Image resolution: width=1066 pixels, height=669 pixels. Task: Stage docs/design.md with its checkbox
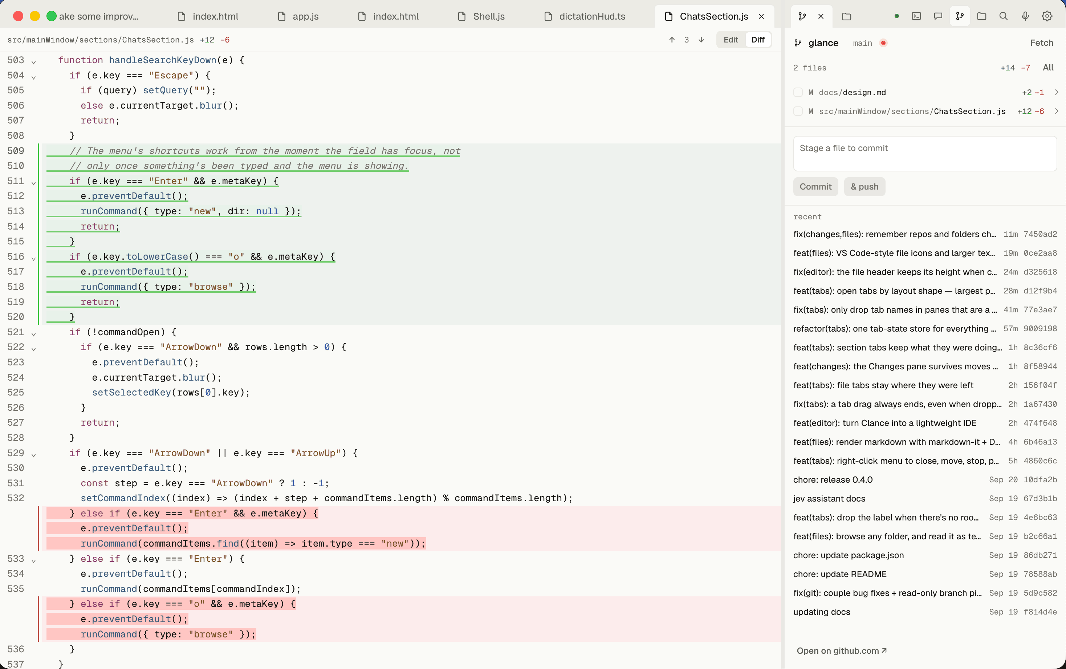(798, 93)
